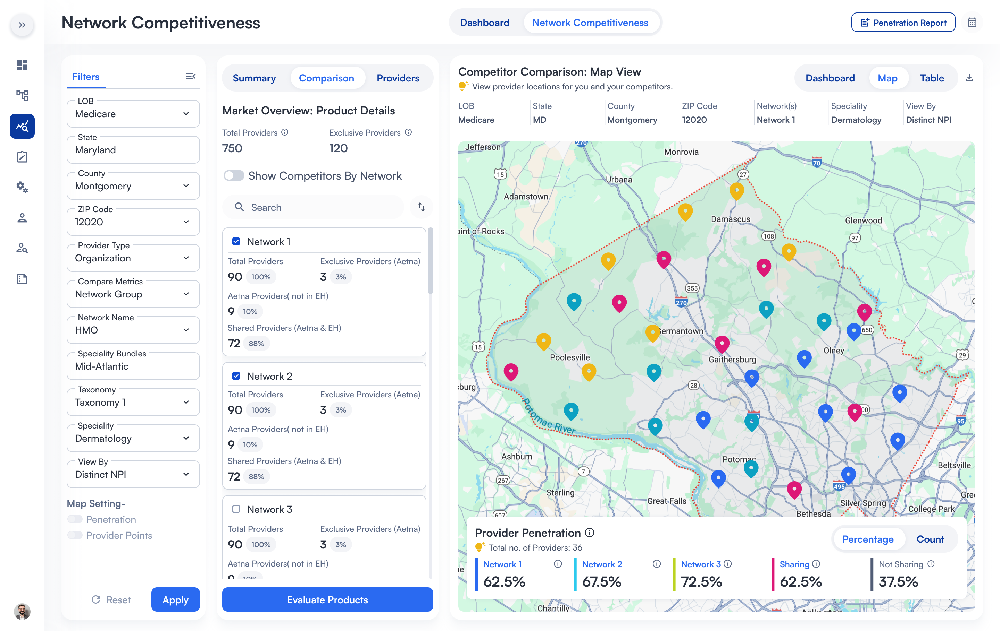1000x631 pixels.
Task: Toggle Show Competitors By Network switch
Action: click(234, 176)
